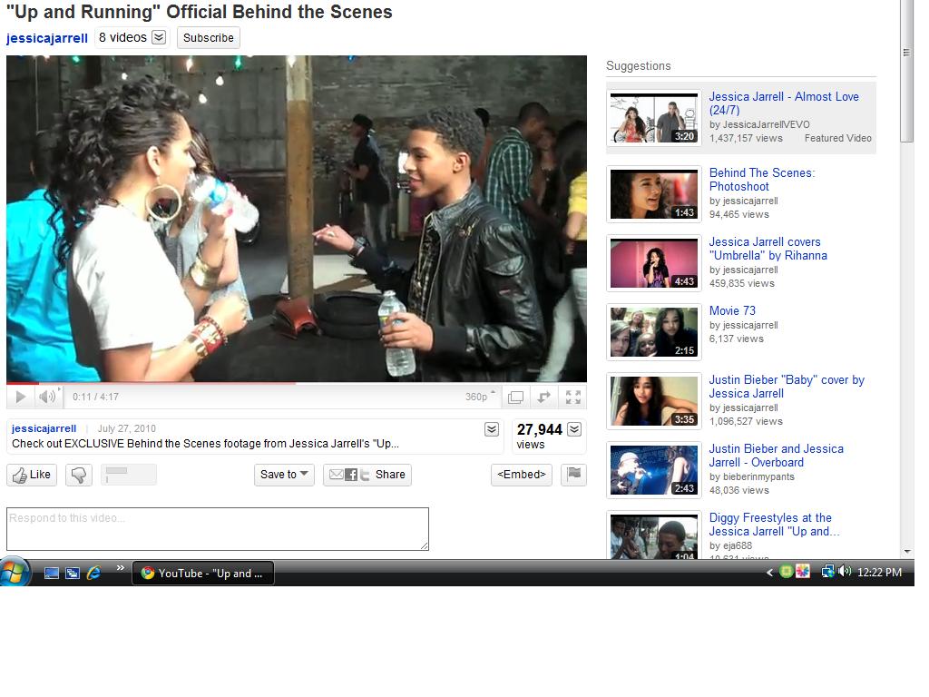929x697 pixels.
Task: Play the video with the play button
Action: [x=20, y=397]
